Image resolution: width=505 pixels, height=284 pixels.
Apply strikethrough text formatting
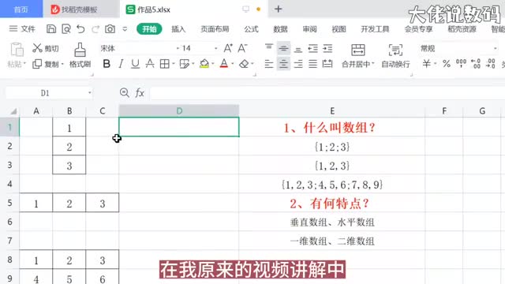click(x=150, y=64)
